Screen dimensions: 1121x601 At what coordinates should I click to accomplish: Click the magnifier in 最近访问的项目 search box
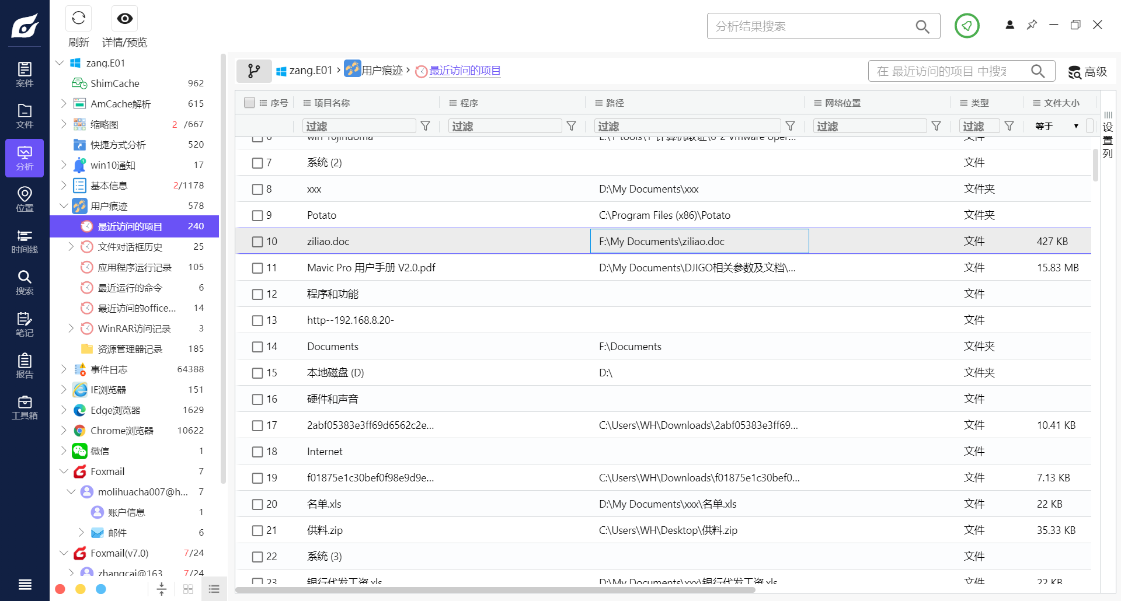[1038, 71]
